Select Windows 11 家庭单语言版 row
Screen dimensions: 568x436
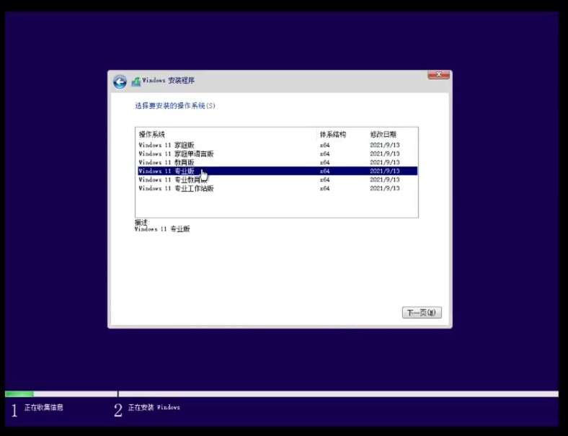(x=277, y=154)
